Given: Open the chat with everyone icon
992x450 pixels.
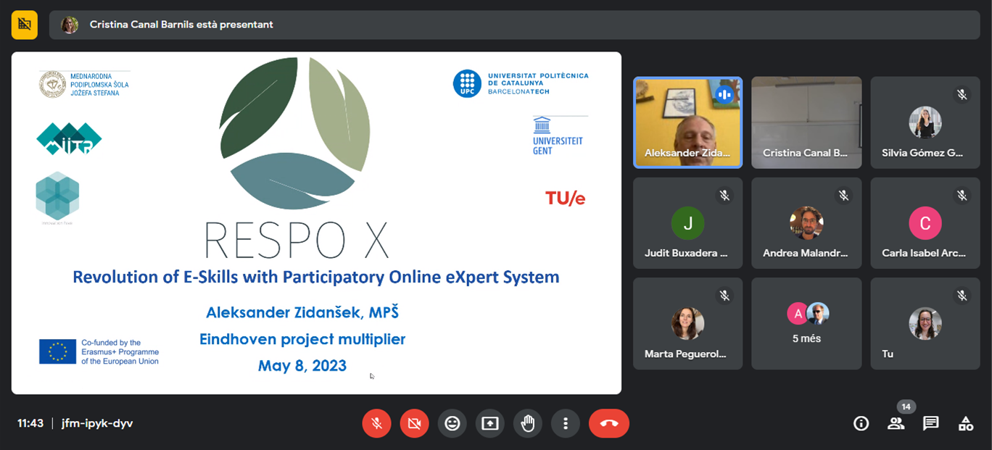Looking at the screenshot, I should pos(930,423).
